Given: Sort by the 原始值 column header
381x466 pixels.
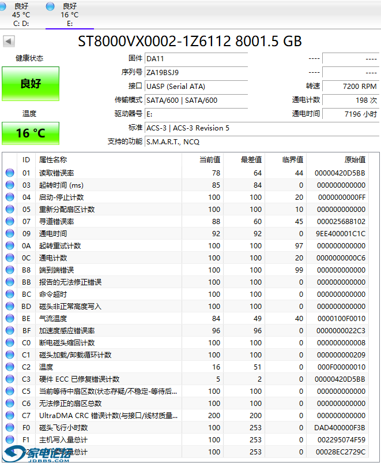Looking at the screenshot, I should [x=337, y=160].
